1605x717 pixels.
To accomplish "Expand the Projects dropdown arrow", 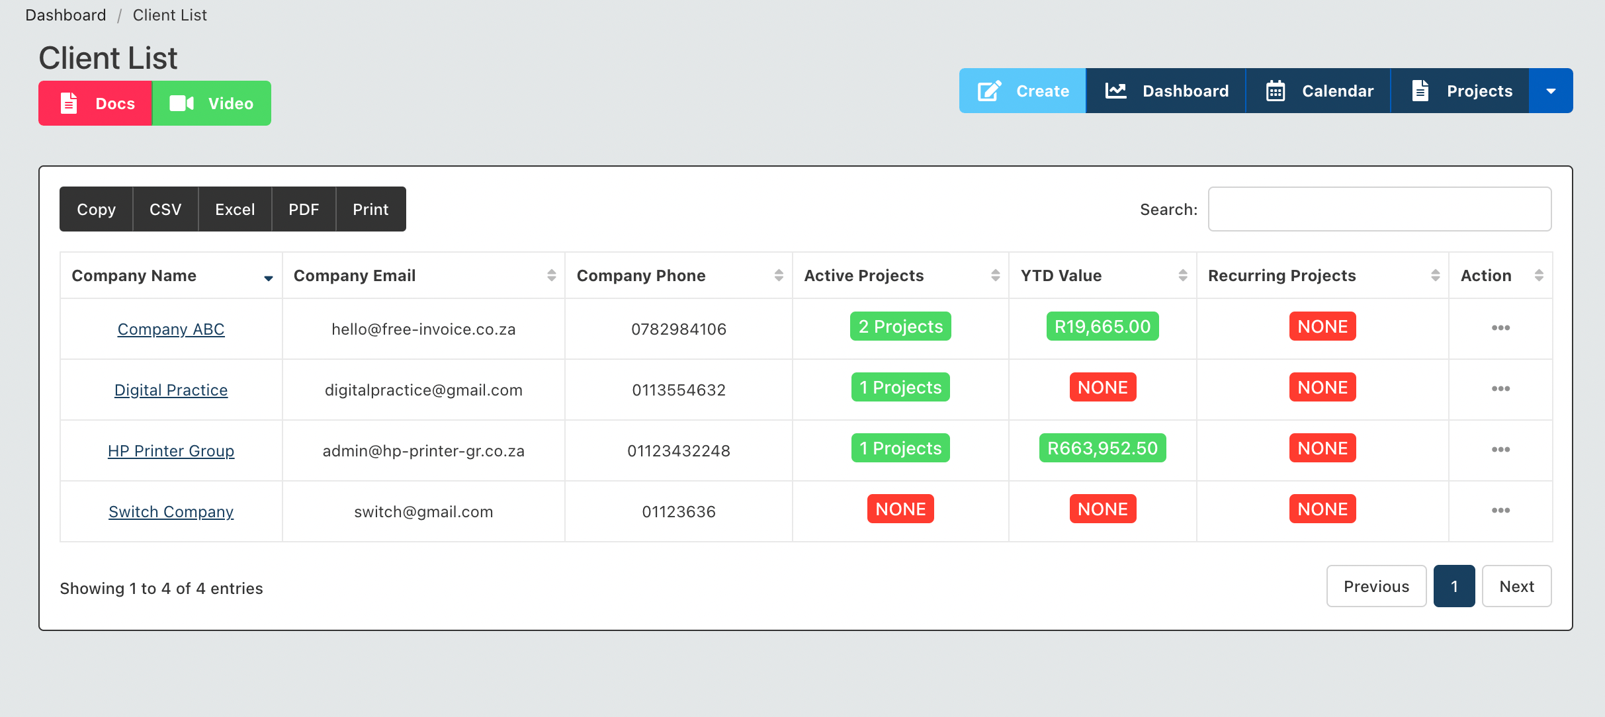I will [1551, 91].
